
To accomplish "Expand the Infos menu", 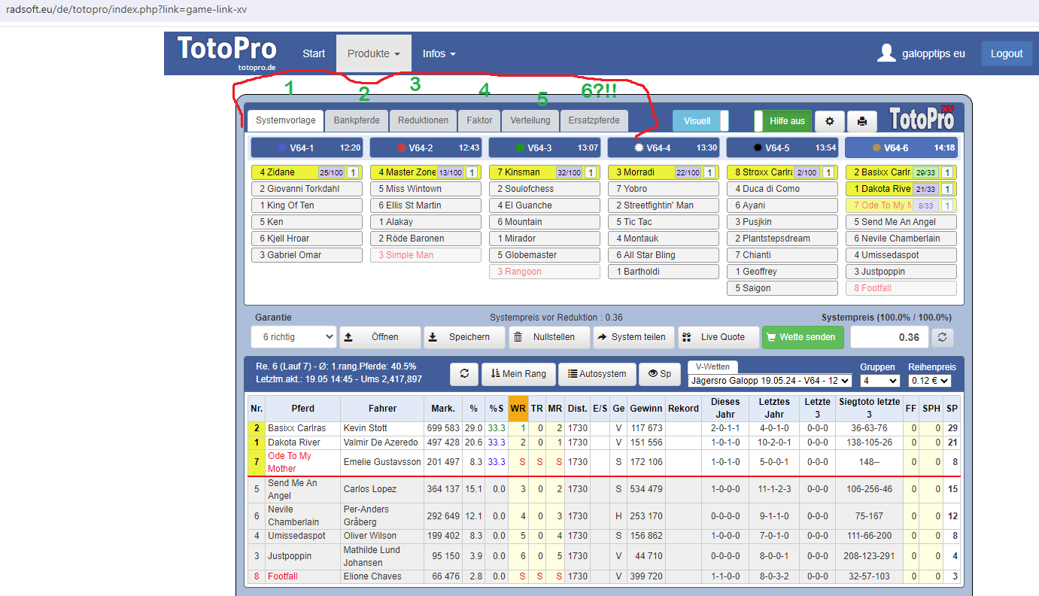I will point(439,53).
